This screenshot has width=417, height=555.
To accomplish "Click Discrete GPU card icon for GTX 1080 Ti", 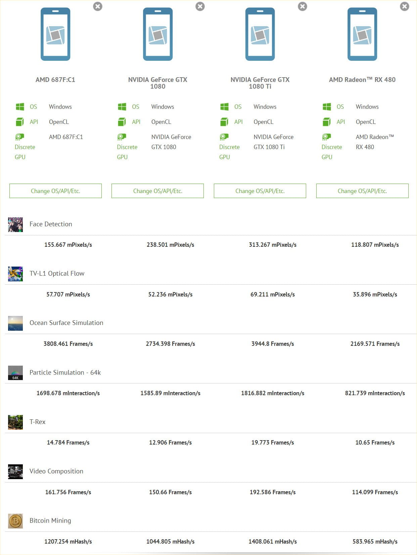I will point(224,137).
